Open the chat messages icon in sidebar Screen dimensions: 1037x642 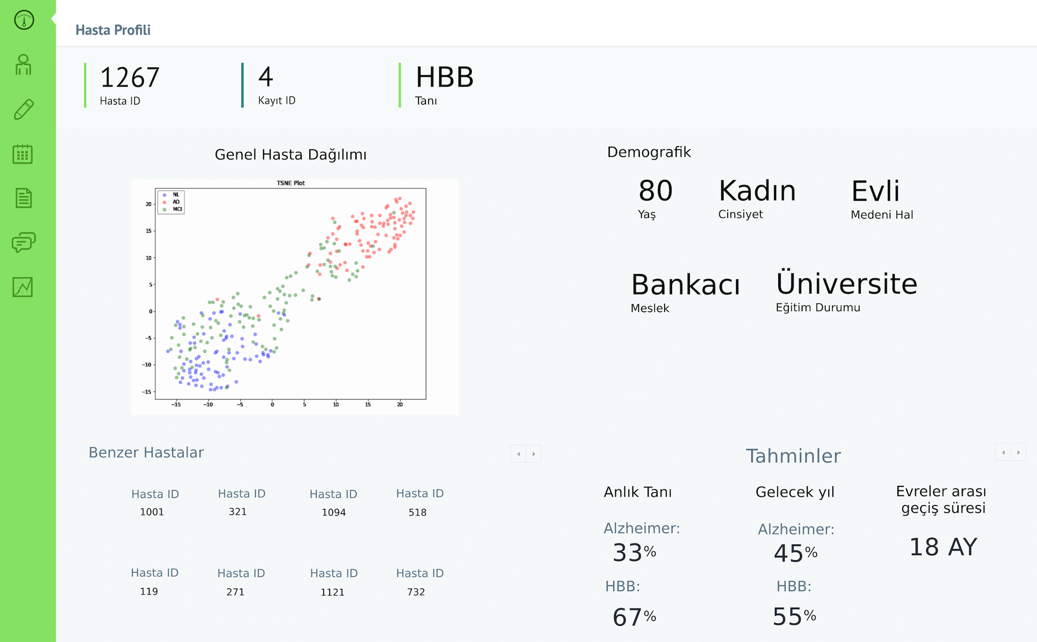[x=24, y=242]
